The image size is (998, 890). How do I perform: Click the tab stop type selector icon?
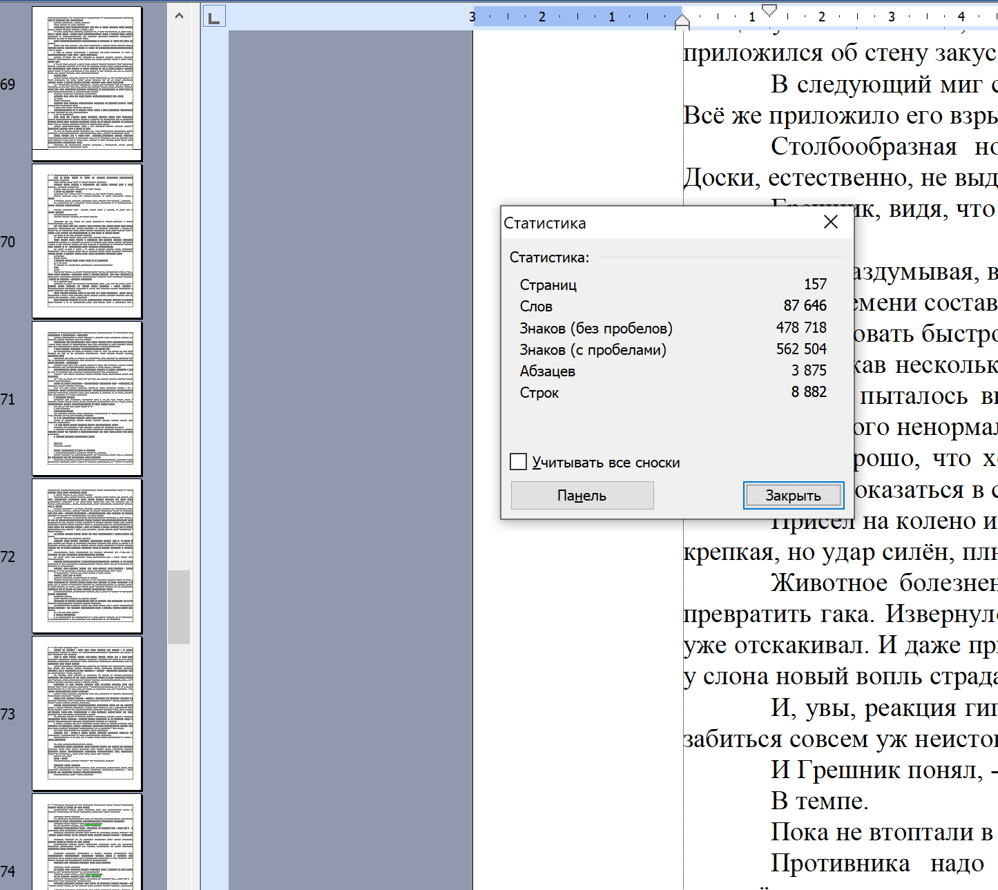click(214, 17)
